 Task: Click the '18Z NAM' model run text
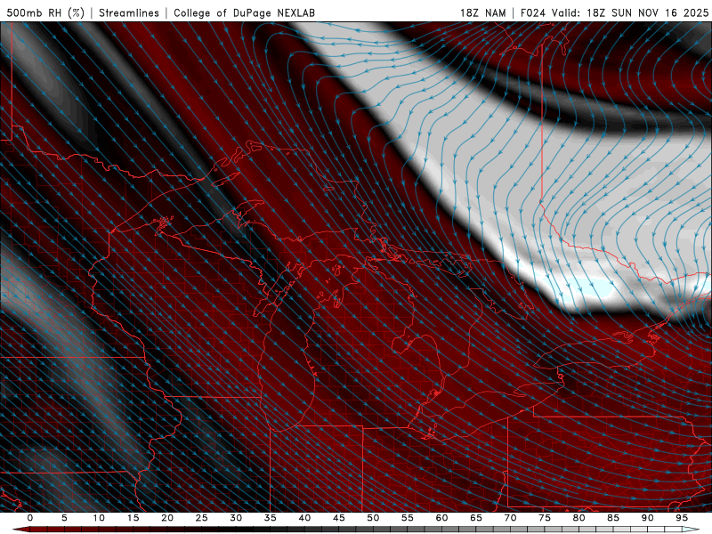click(x=482, y=12)
